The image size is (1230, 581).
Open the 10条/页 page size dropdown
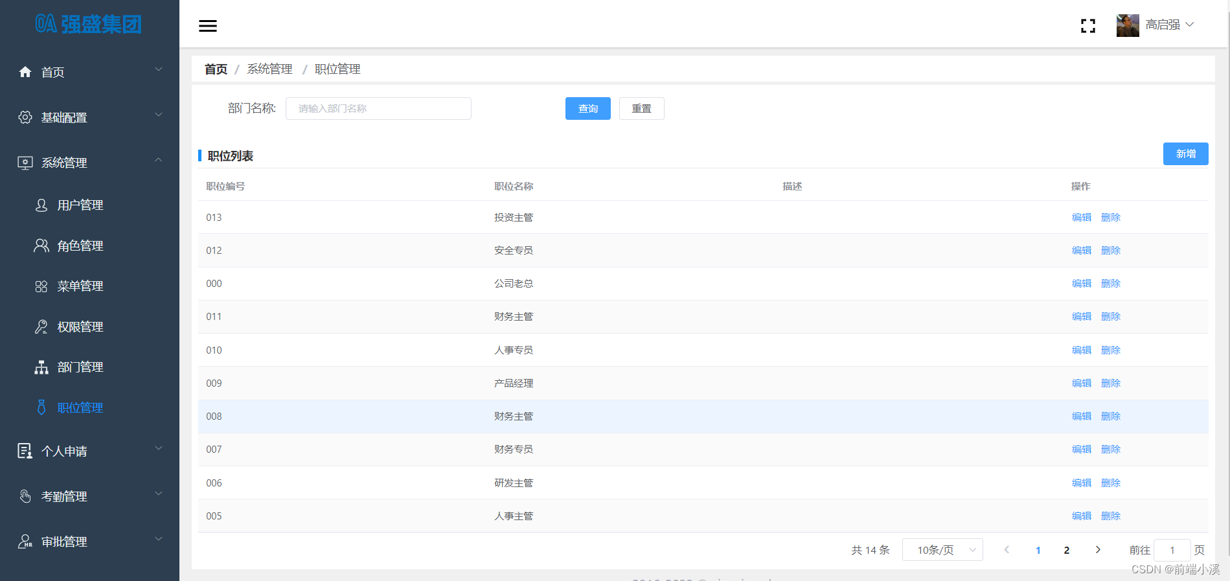(942, 550)
